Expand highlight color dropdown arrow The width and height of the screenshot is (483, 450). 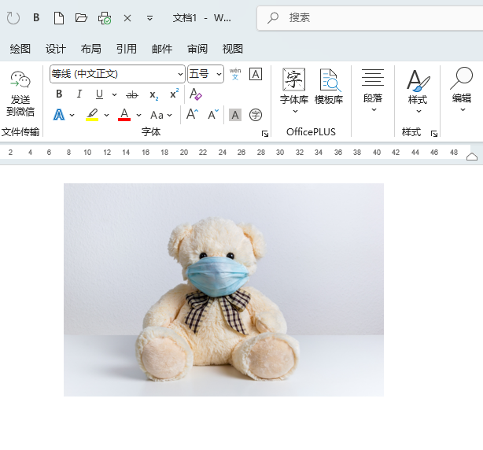point(106,115)
